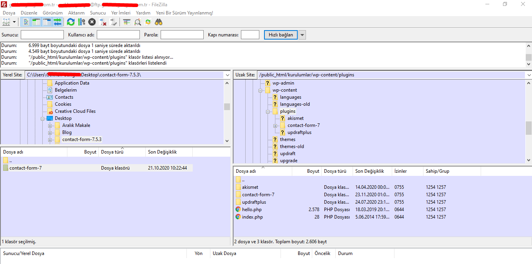Expand the local contact-form-7.5.3 node

coord(50,139)
